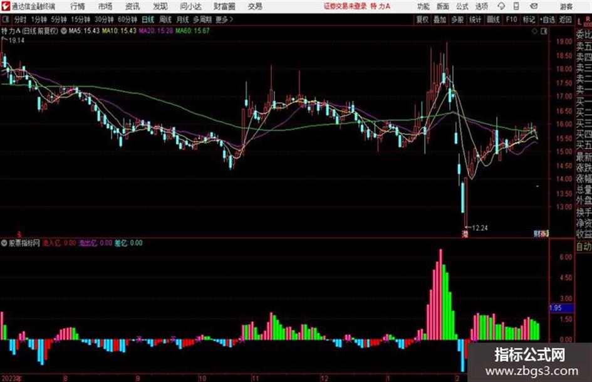Click the 游客 user account label
This screenshot has width=592, height=382.
(566, 6)
